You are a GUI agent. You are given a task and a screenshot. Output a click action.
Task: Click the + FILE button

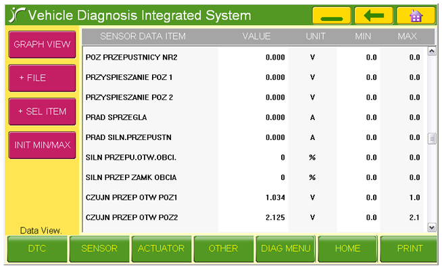(x=42, y=78)
